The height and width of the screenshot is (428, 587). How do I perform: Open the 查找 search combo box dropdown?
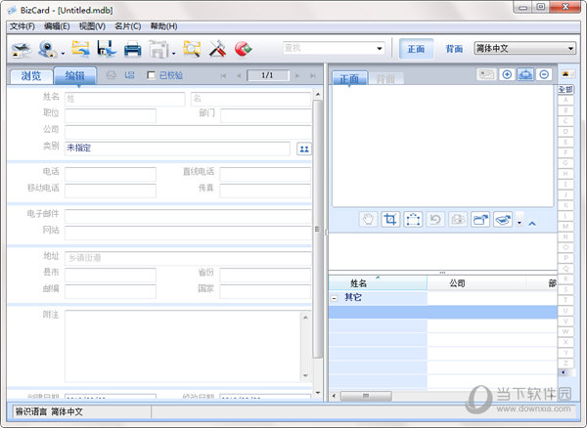click(x=380, y=48)
